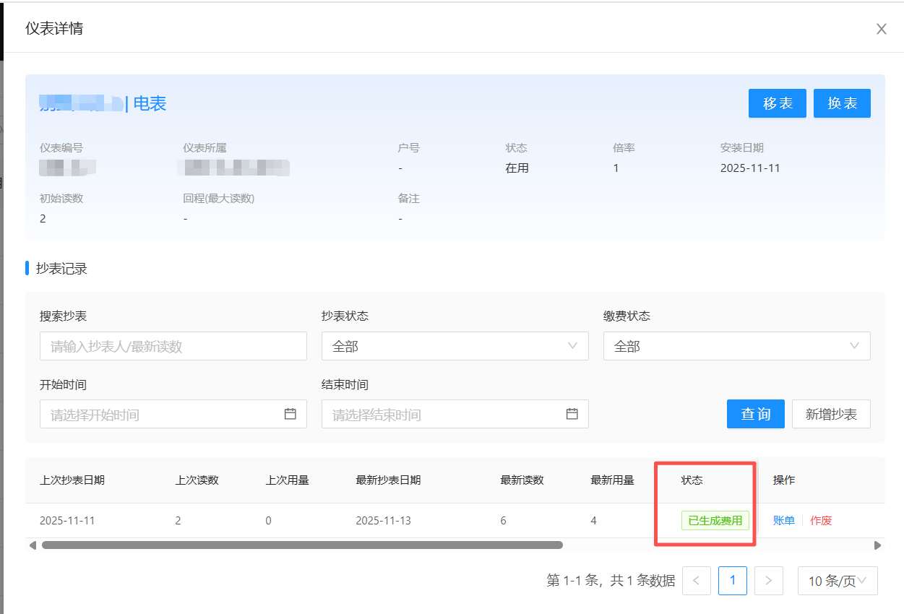Screen dimensions: 904x614
Task: Open the 10 条/页 page size dropdown
Action: pyautogui.click(x=838, y=581)
